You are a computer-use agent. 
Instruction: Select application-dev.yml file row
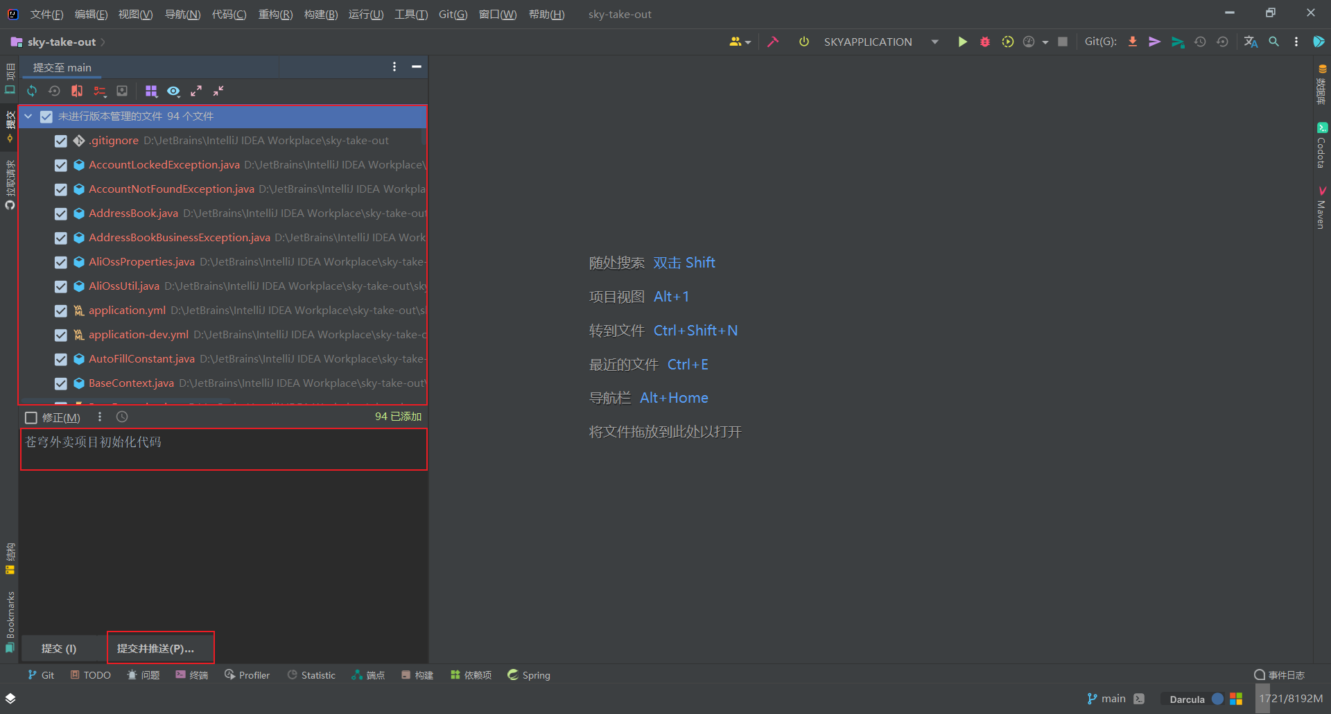click(x=223, y=335)
